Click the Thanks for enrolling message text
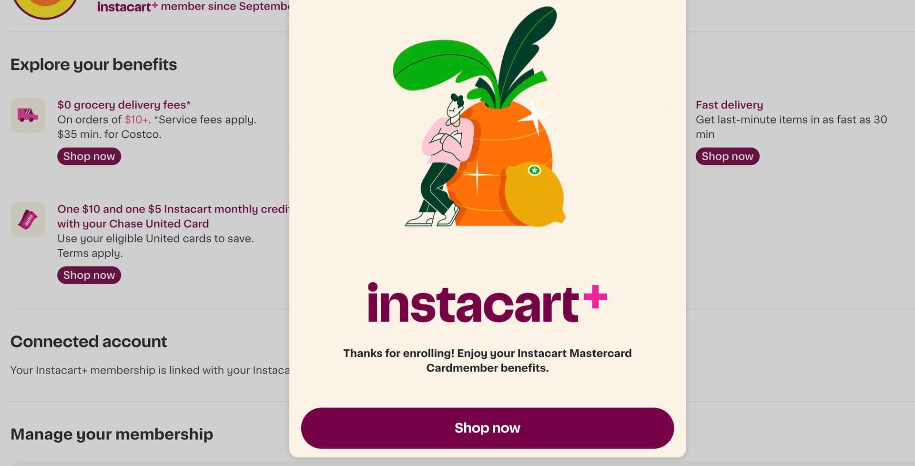 (x=487, y=360)
